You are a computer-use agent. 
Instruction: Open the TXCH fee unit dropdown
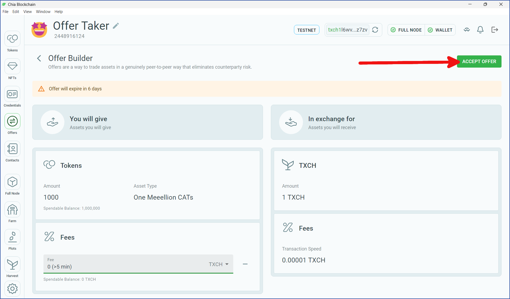coord(219,264)
